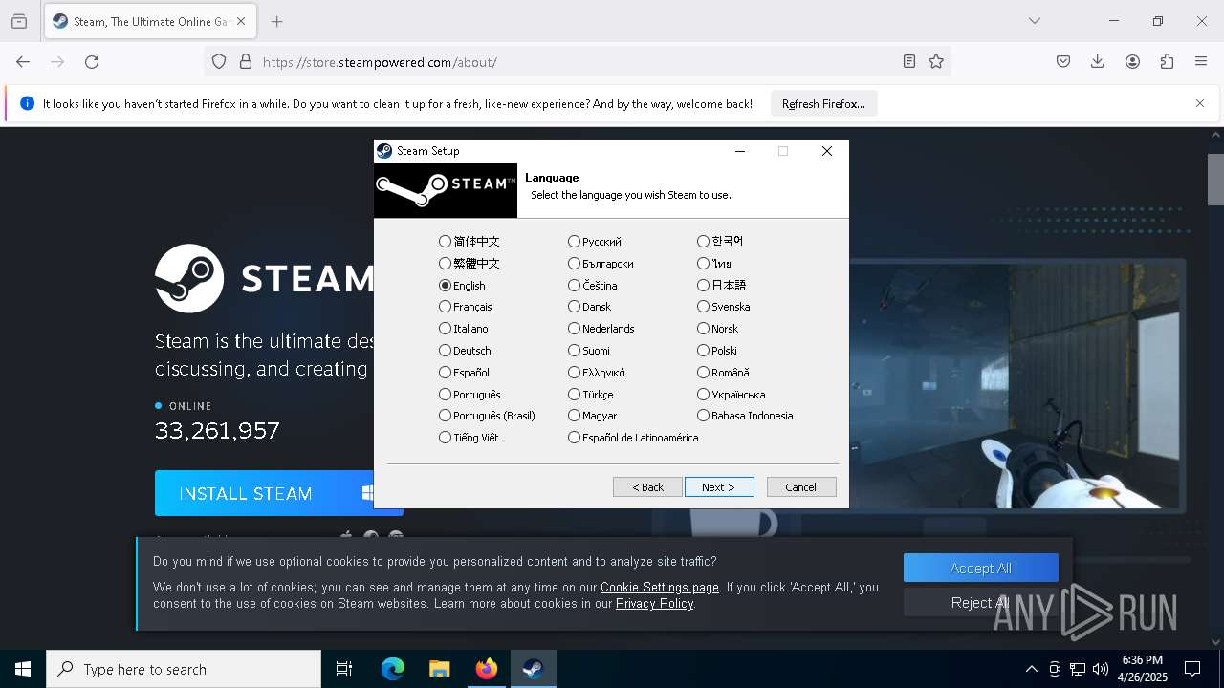This screenshot has height=688, width=1224.
Task: Select Türkçe radio button
Action: click(591, 395)
